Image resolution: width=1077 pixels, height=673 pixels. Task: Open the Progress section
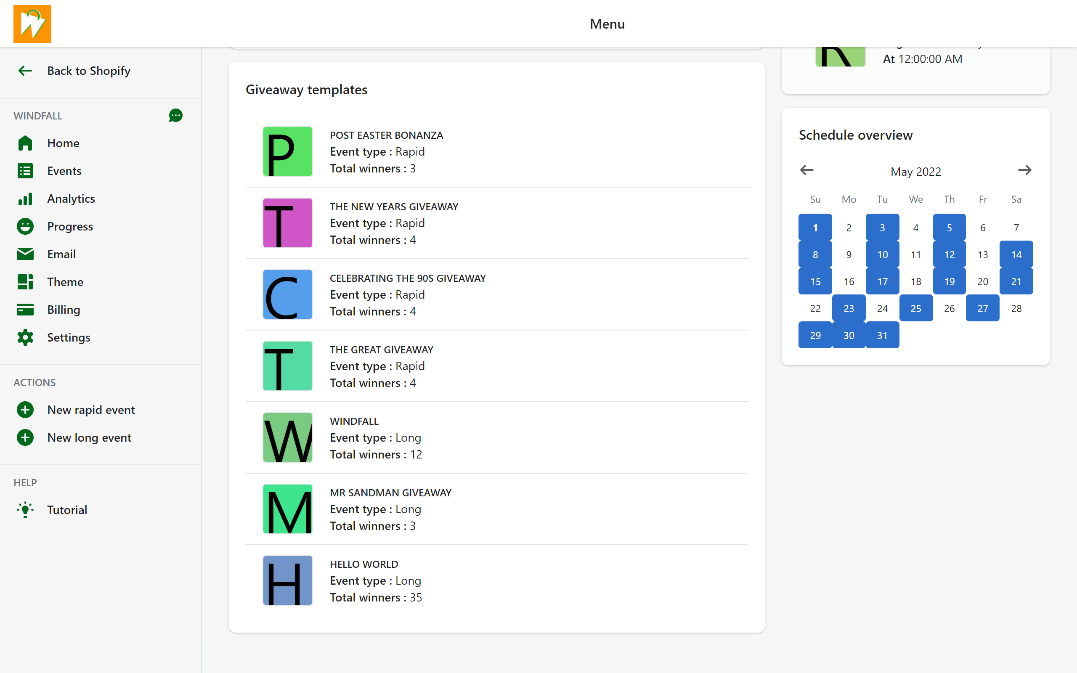coord(71,225)
